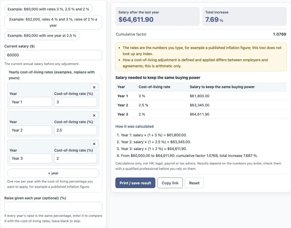Load the $60,000 example with three rates
This screenshot has height=228, width=291.
[48, 9]
